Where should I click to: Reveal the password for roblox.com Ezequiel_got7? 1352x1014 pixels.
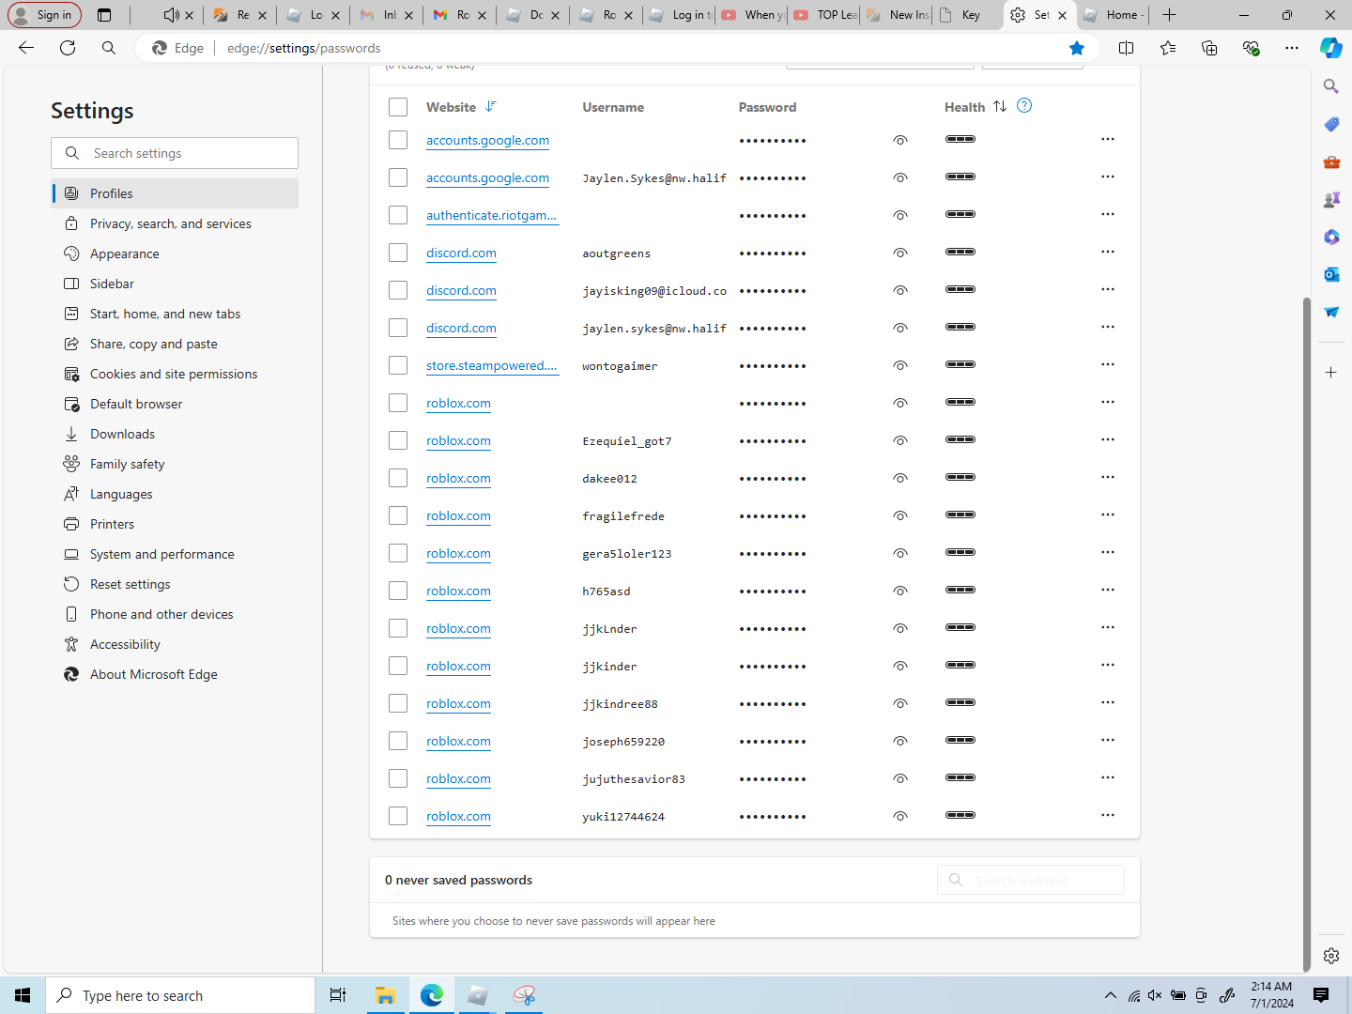click(x=900, y=440)
